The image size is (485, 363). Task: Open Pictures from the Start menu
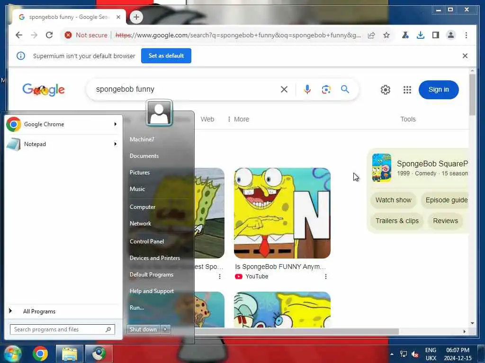pyautogui.click(x=140, y=173)
